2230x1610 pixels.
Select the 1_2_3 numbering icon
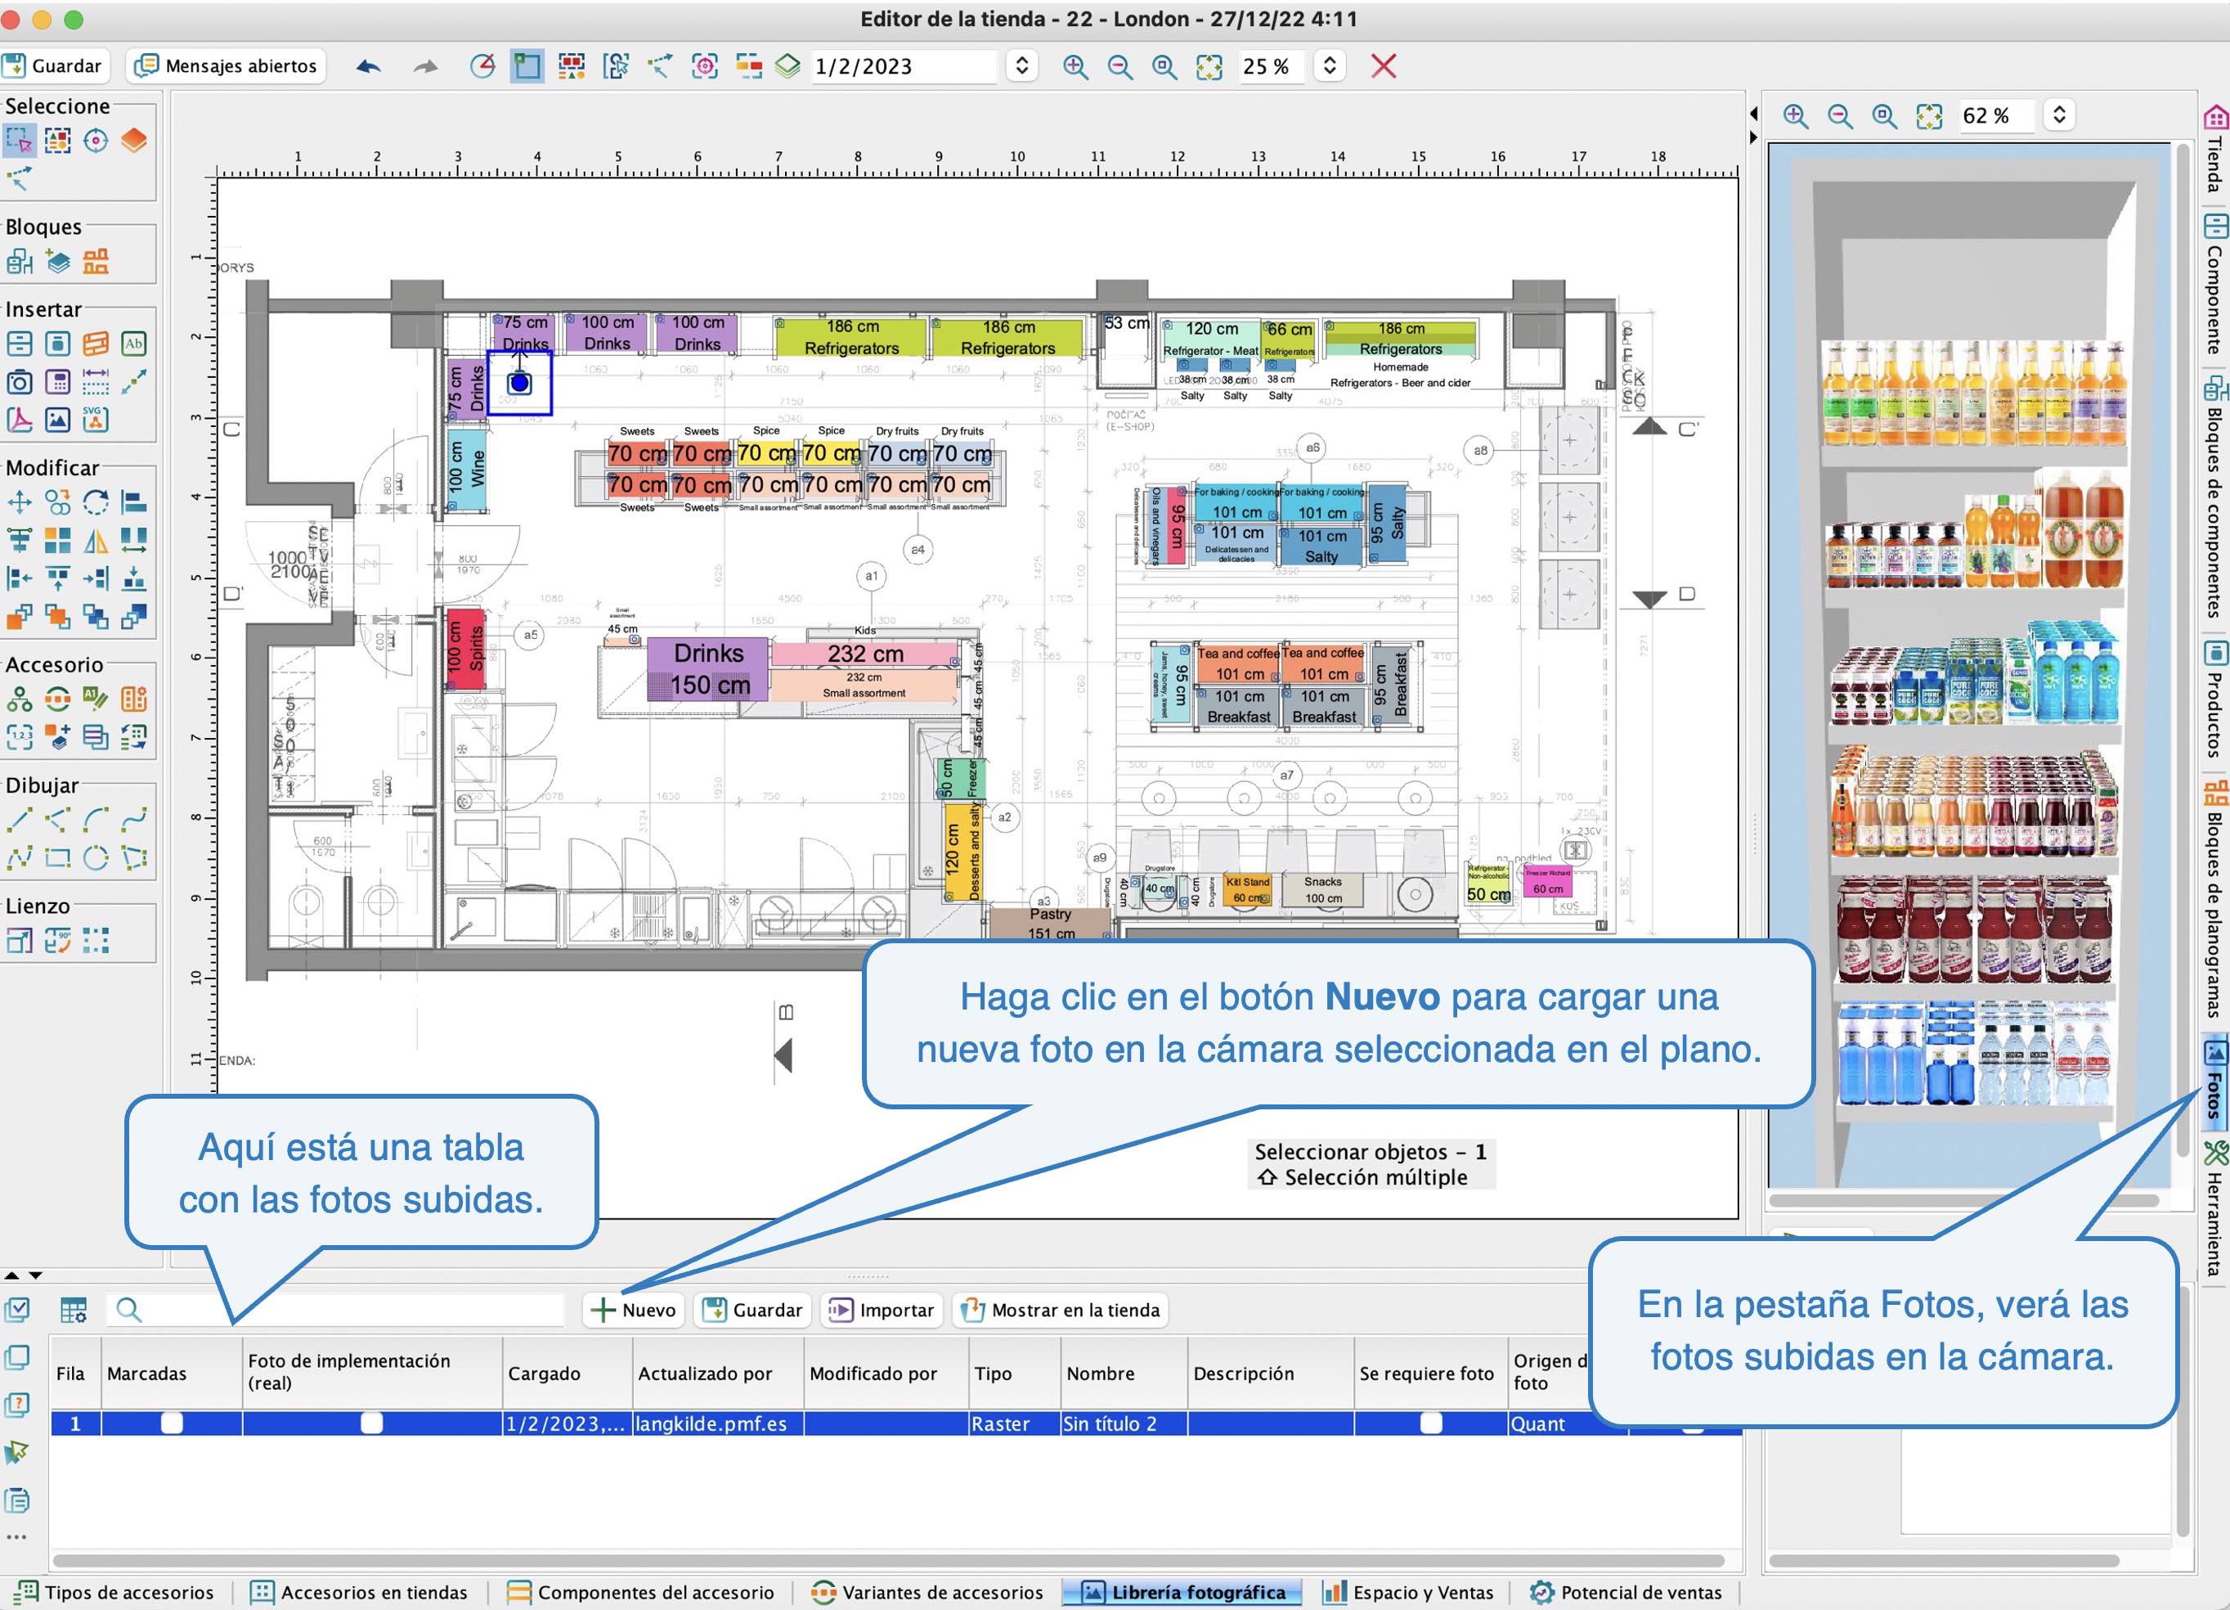coord(20,736)
